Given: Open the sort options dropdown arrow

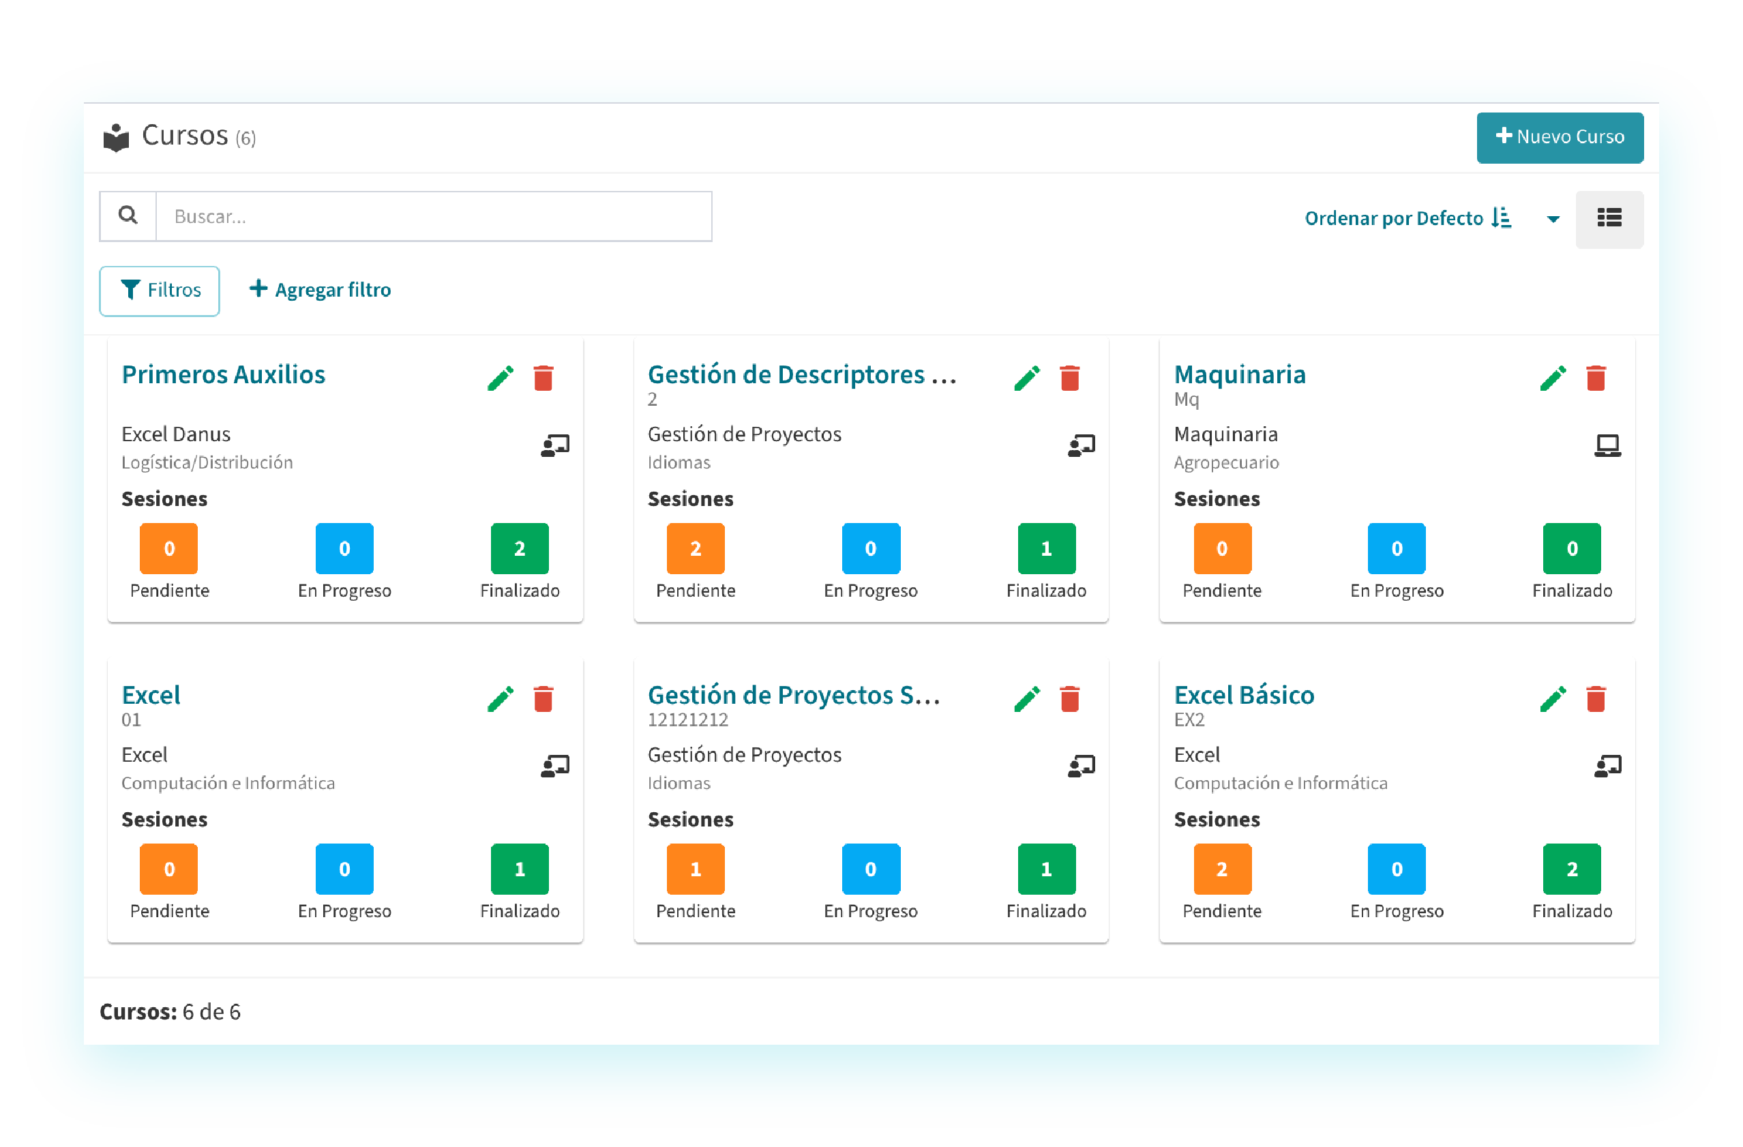Looking at the screenshot, I should (x=1553, y=219).
